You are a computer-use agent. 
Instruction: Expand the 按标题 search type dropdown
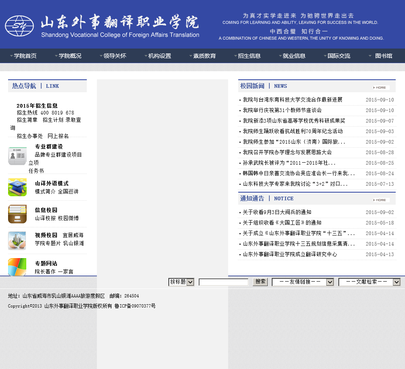[x=181, y=282]
